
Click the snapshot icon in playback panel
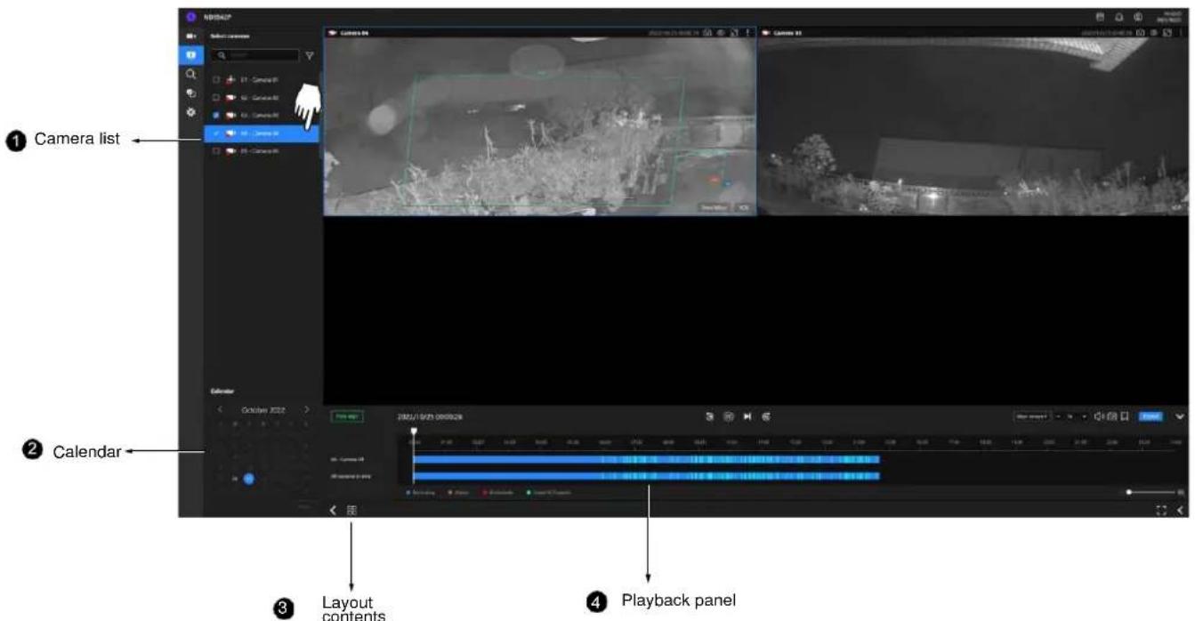pyautogui.click(x=1111, y=415)
